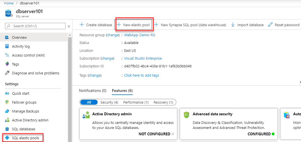The width and height of the screenshot is (301, 142).
Task: Click the Reset password pencil icon
Action: point(270,25)
